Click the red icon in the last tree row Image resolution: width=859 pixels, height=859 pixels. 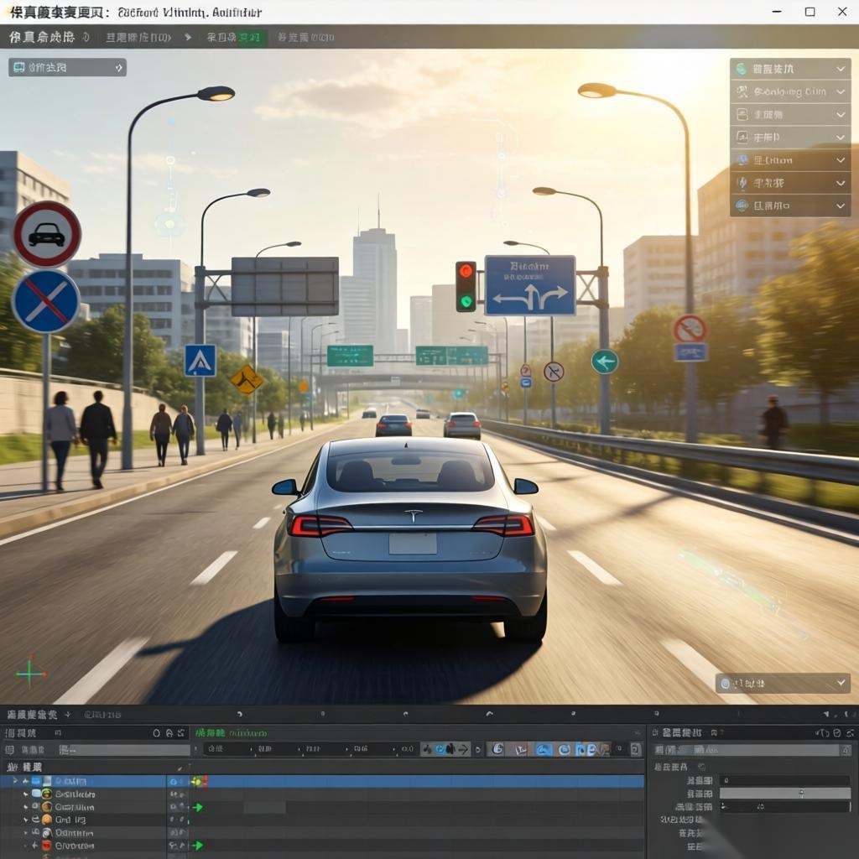(47, 846)
